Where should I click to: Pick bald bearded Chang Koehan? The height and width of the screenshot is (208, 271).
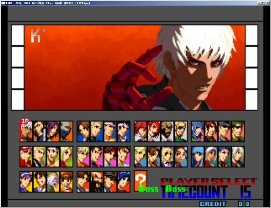tap(97, 182)
